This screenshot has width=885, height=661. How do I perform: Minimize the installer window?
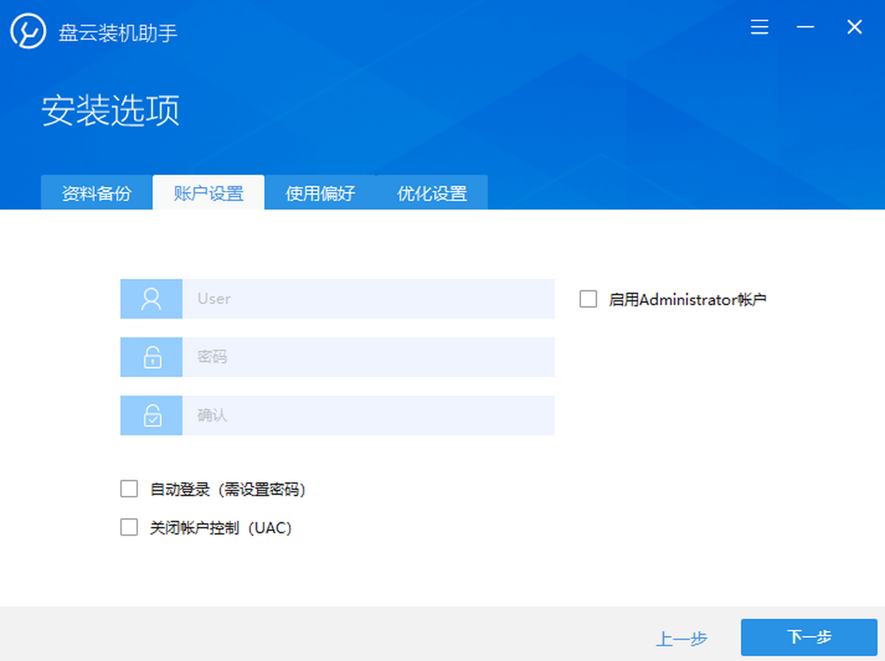(x=805, y=28)
